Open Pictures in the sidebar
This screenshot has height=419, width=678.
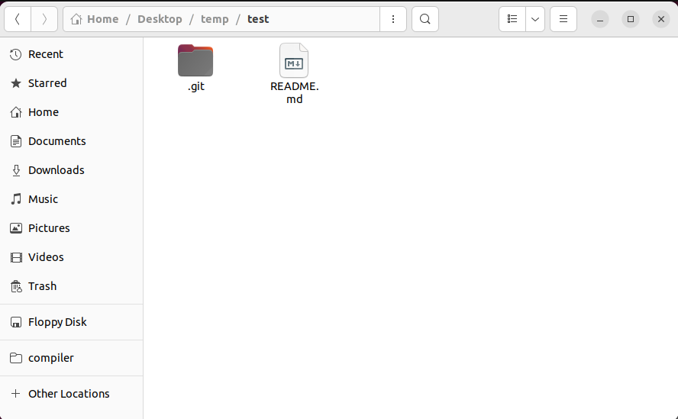coord(71,228)
